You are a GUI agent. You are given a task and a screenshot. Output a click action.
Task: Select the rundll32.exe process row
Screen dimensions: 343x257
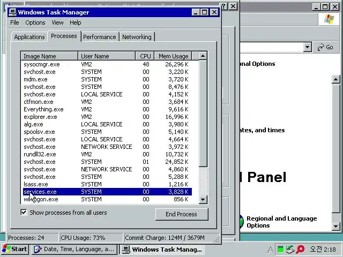(x=107, y=154)
